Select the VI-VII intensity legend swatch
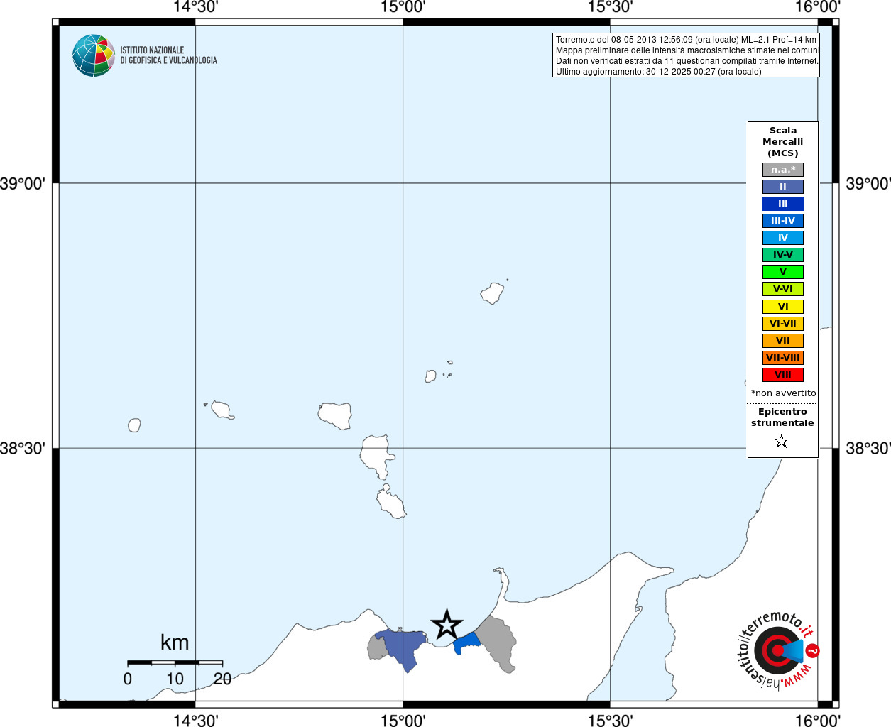 click(x=783, y=324)
